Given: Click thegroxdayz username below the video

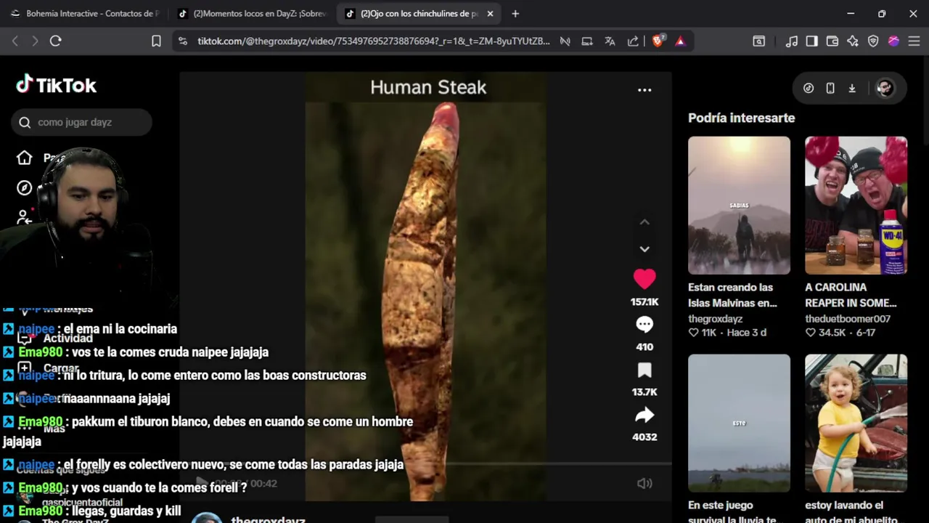Looking at the screenshot, I should (x=268, y=519).
